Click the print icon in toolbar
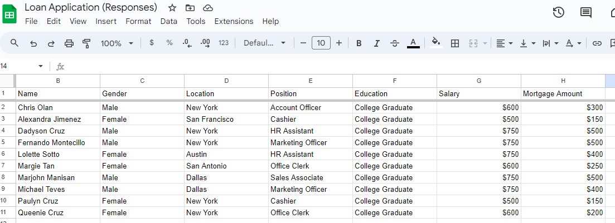Screen dimensions: 615x223 click(69, 43)
